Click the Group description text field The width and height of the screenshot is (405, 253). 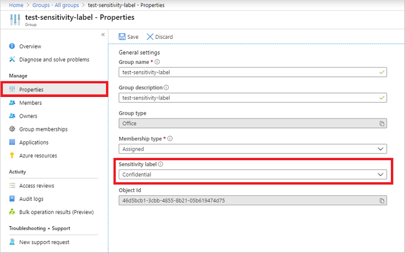tap(247, 98)
